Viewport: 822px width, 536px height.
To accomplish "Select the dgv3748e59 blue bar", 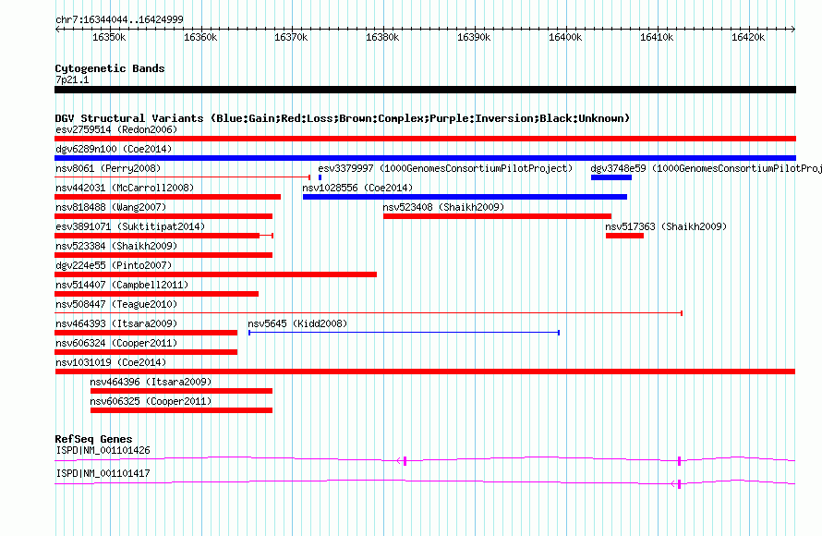I will [611, 177].
